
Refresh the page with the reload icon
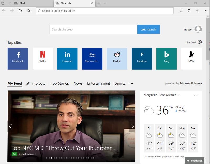click(20, 11)
